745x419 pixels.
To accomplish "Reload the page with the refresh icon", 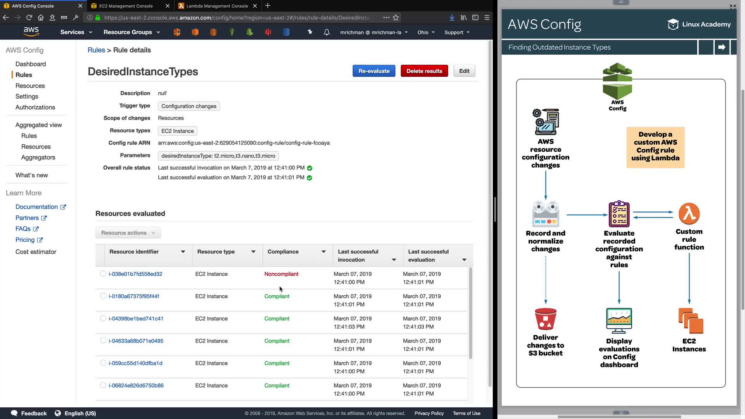I will pos(29,17).
